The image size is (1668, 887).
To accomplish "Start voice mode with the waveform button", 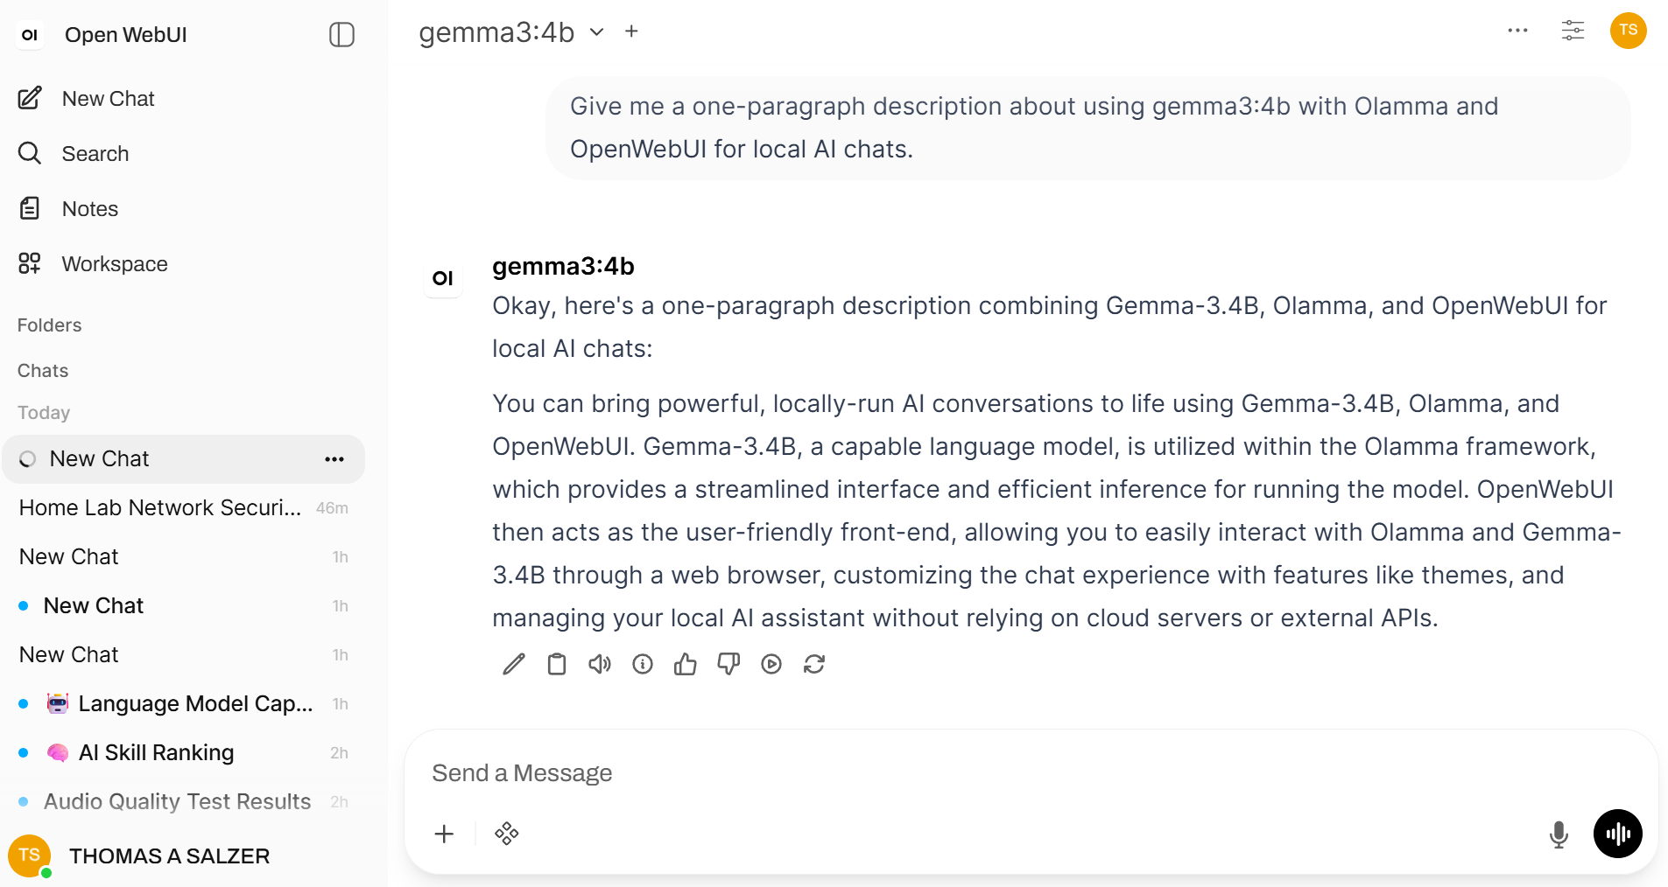I will pyautogui.click(x=1617, y=834).
